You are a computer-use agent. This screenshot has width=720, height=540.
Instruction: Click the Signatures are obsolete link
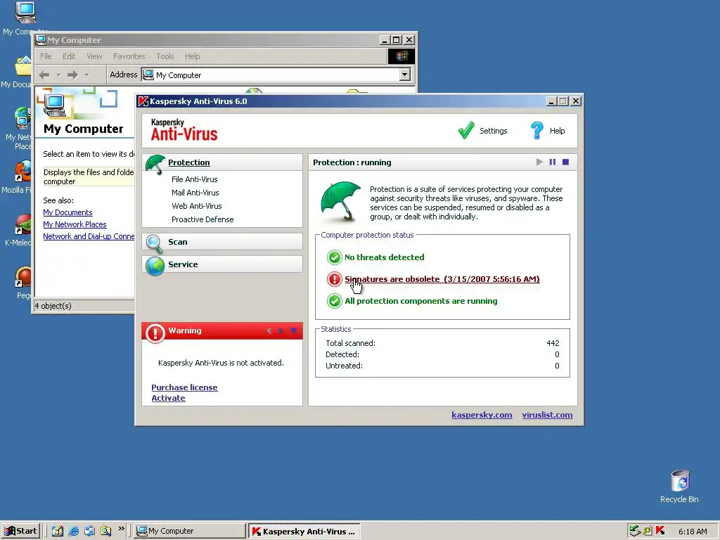pos(442,278)
